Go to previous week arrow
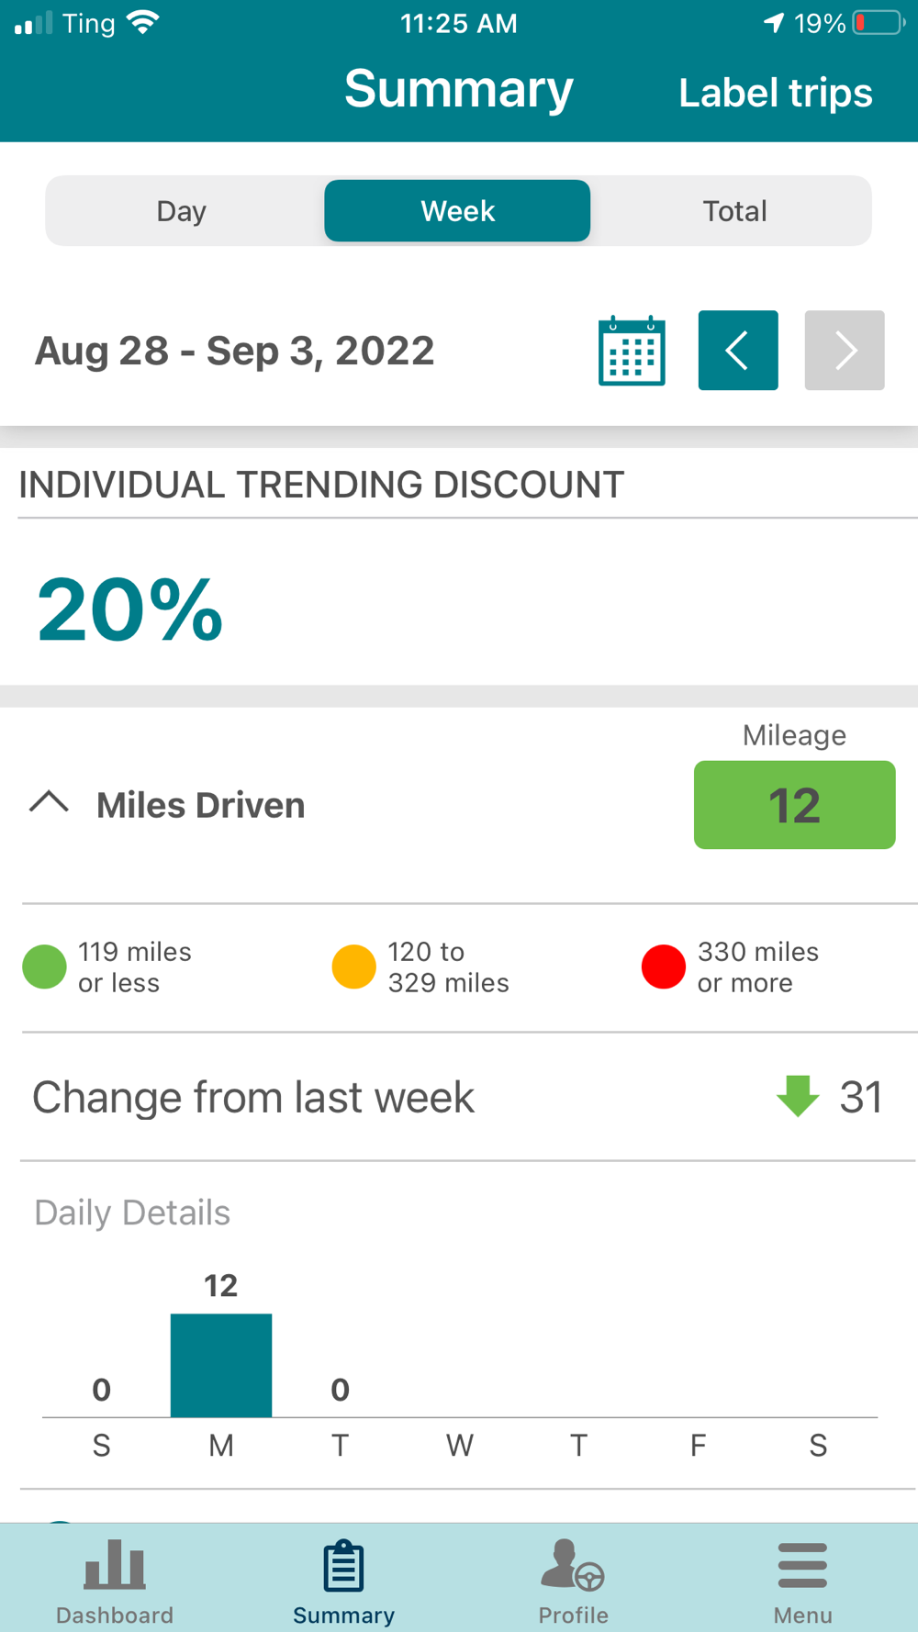Screen dimensions: 918x1632 click(738, 351)
